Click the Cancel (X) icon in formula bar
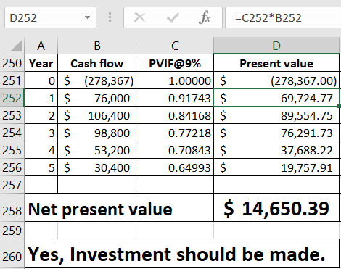This screenshot has width=341, height=269. [x=139, y=18]
